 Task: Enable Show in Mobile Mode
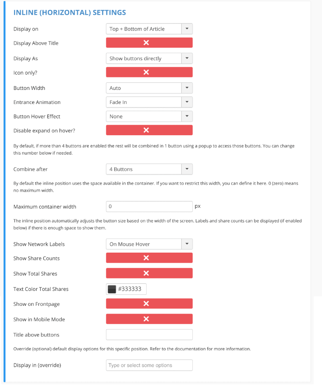point(149,319)
